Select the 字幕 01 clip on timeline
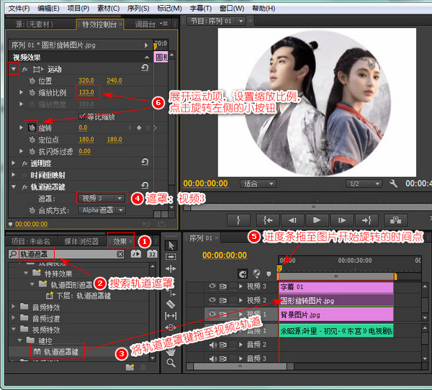The width and height of the screenshot is (432, 390). 336,287
